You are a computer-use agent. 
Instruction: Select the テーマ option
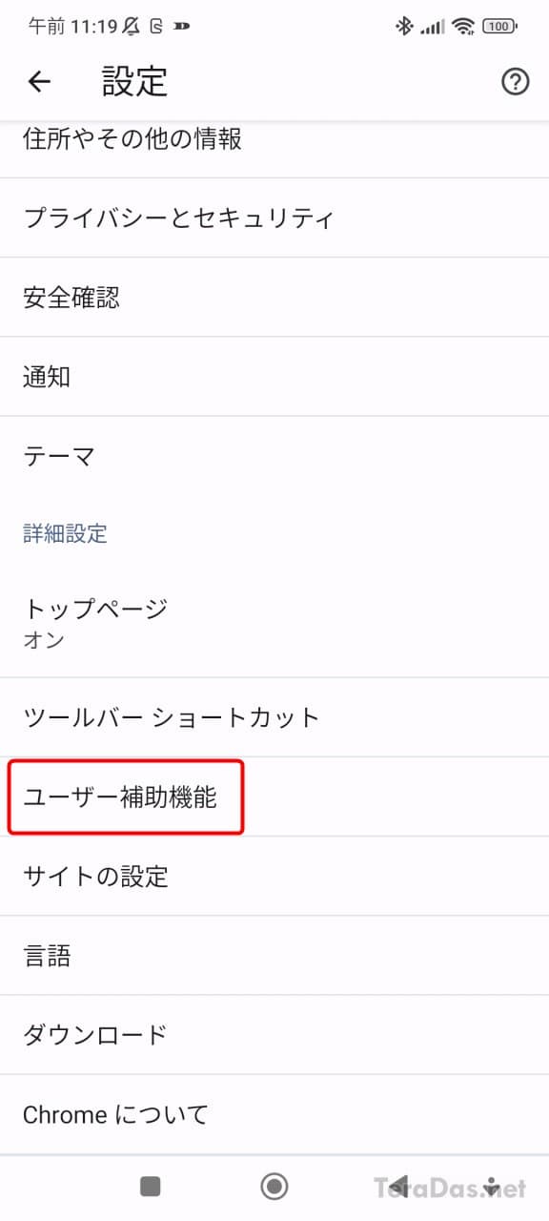pos(274,456)
